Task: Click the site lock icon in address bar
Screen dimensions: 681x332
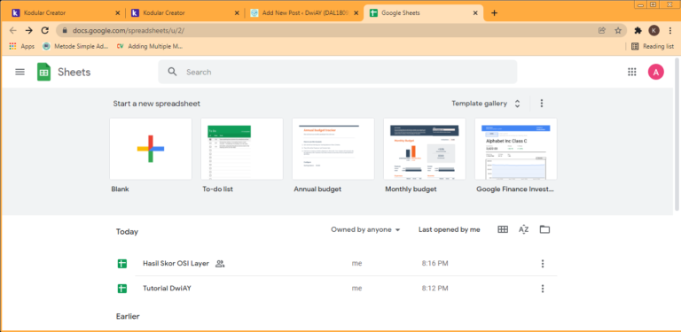Action: click(x=65, y=31)
